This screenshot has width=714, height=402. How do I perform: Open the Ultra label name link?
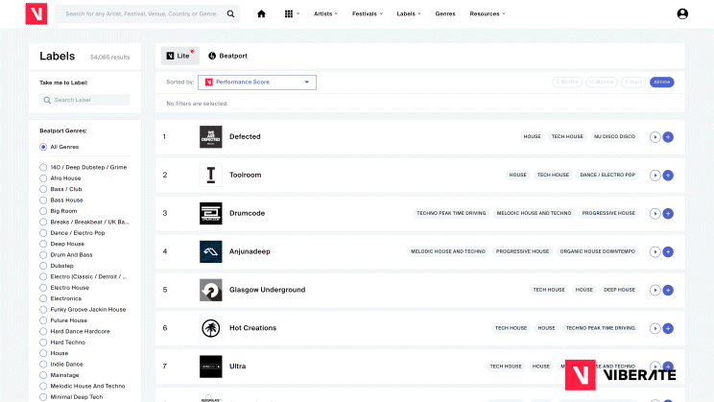pyautogui.click(x=237, y=367)
